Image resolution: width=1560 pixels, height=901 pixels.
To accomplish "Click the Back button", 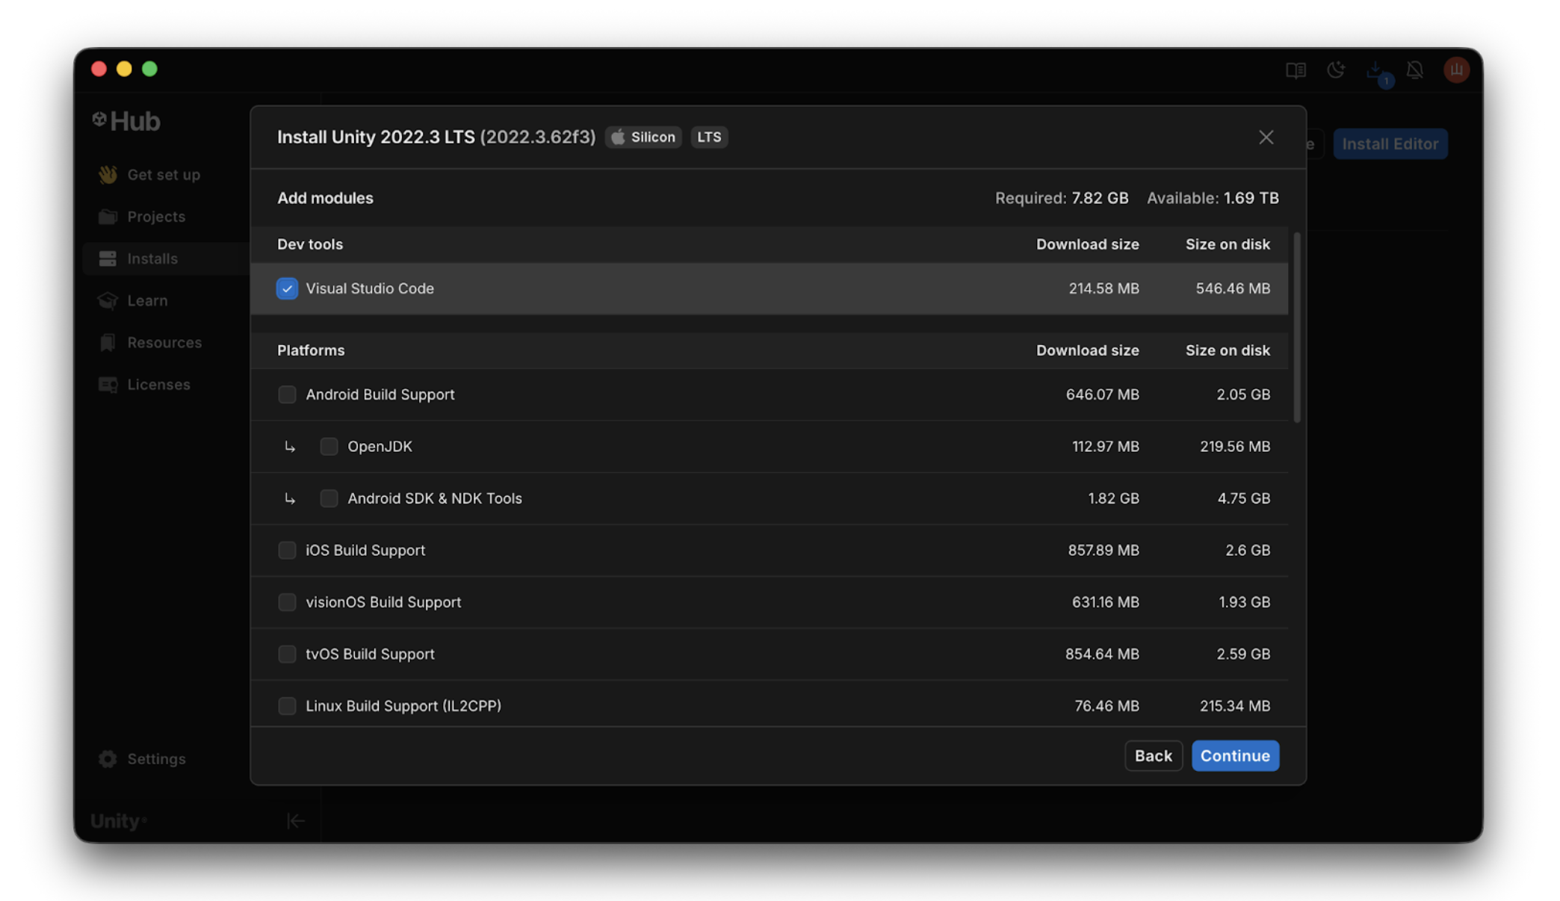I will [1153, 755].
